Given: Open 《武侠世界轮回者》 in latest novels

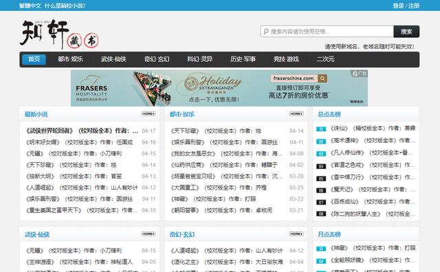Looking at the screenshot, I should [x=82, y=131].
